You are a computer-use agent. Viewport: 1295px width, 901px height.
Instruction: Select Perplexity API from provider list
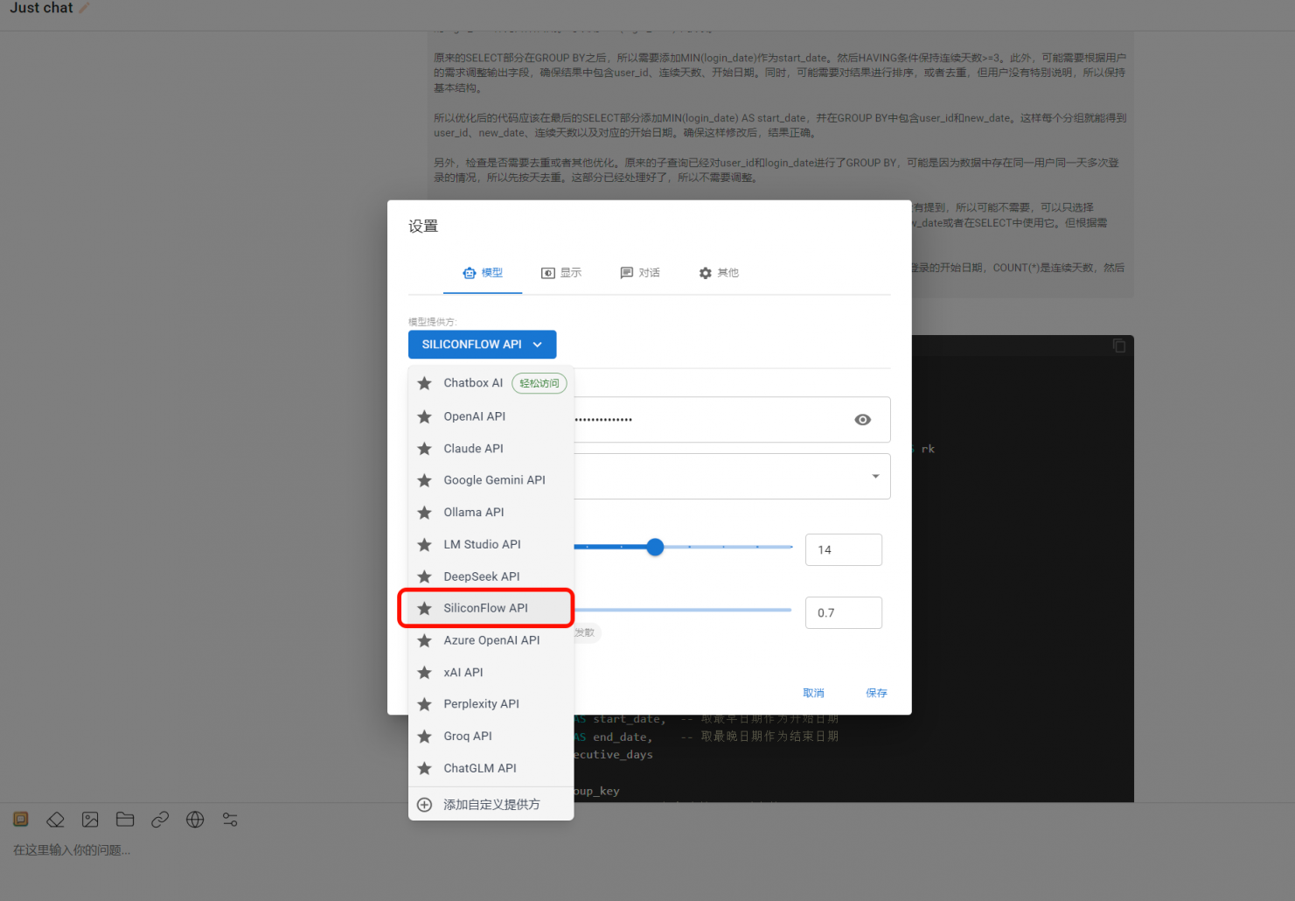point(491,704)
